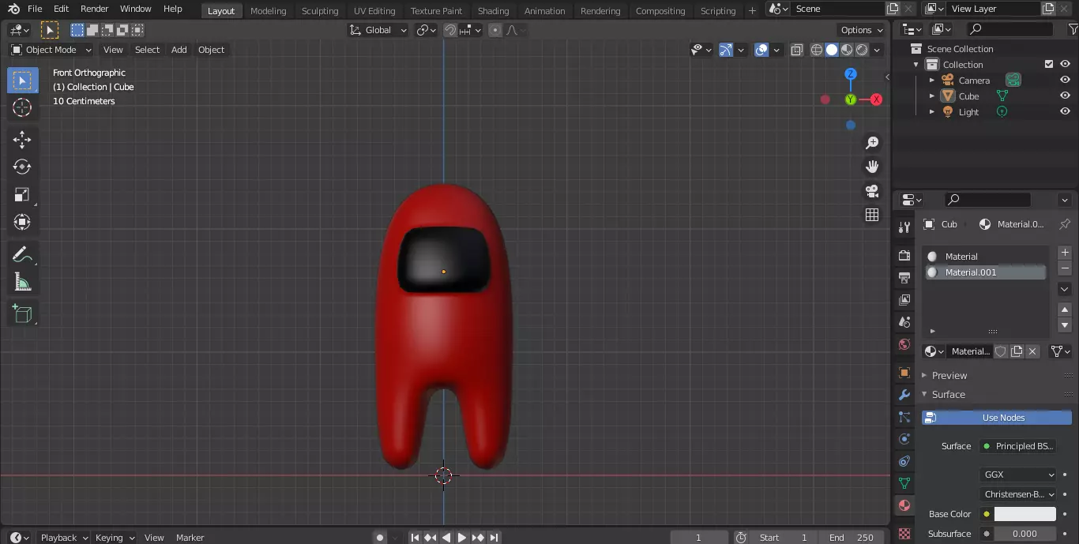Open the Render menu
Viewport: 1079px width, 544px height.
pyautogui.click(x=95, y=9)
